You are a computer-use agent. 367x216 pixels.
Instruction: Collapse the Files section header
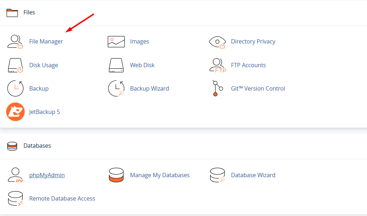pos(29,13)
